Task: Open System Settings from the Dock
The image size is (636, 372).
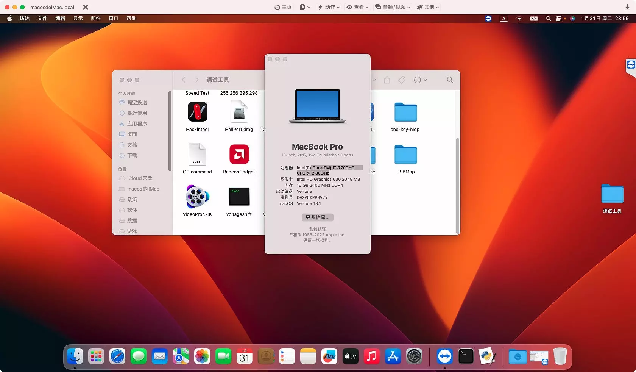Action: (x=414, y=356)
